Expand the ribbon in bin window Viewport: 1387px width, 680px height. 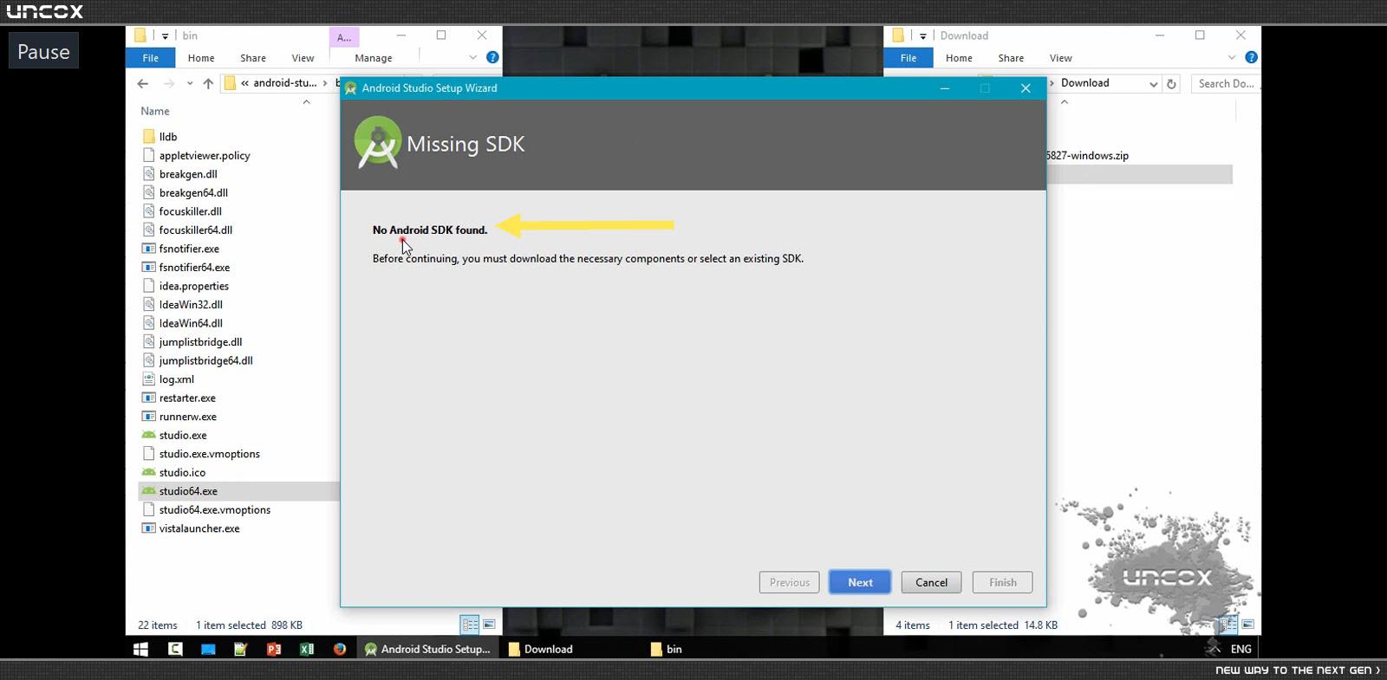[473, 58]
